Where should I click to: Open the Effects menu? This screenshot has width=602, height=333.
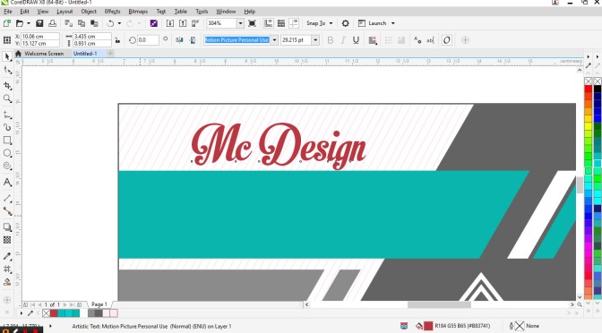point(112,12)
